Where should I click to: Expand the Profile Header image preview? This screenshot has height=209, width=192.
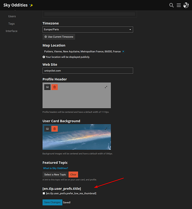click(106, 87)
